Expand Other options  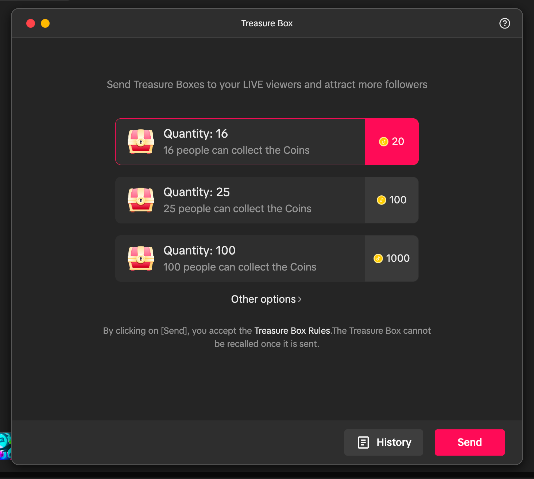pyautogui.click(x=263, y=299)
